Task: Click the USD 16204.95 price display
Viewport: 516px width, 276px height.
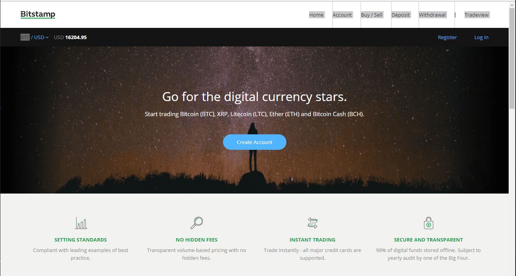Action: pyautogui.click(x=70, y=37)
